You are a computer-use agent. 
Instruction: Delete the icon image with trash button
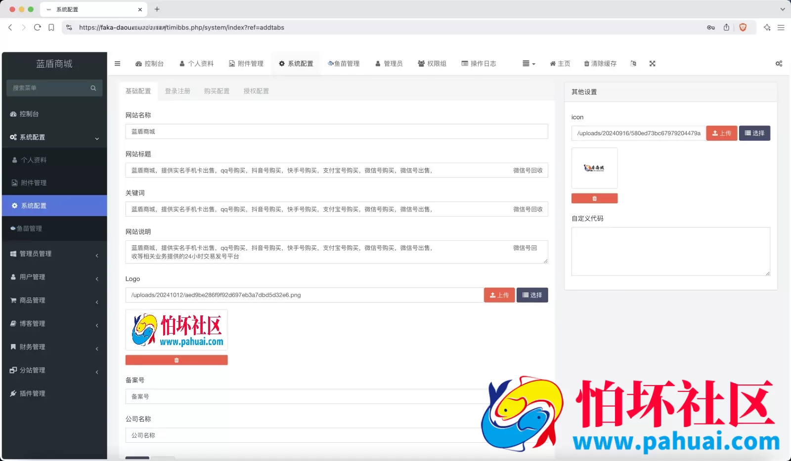594,198
